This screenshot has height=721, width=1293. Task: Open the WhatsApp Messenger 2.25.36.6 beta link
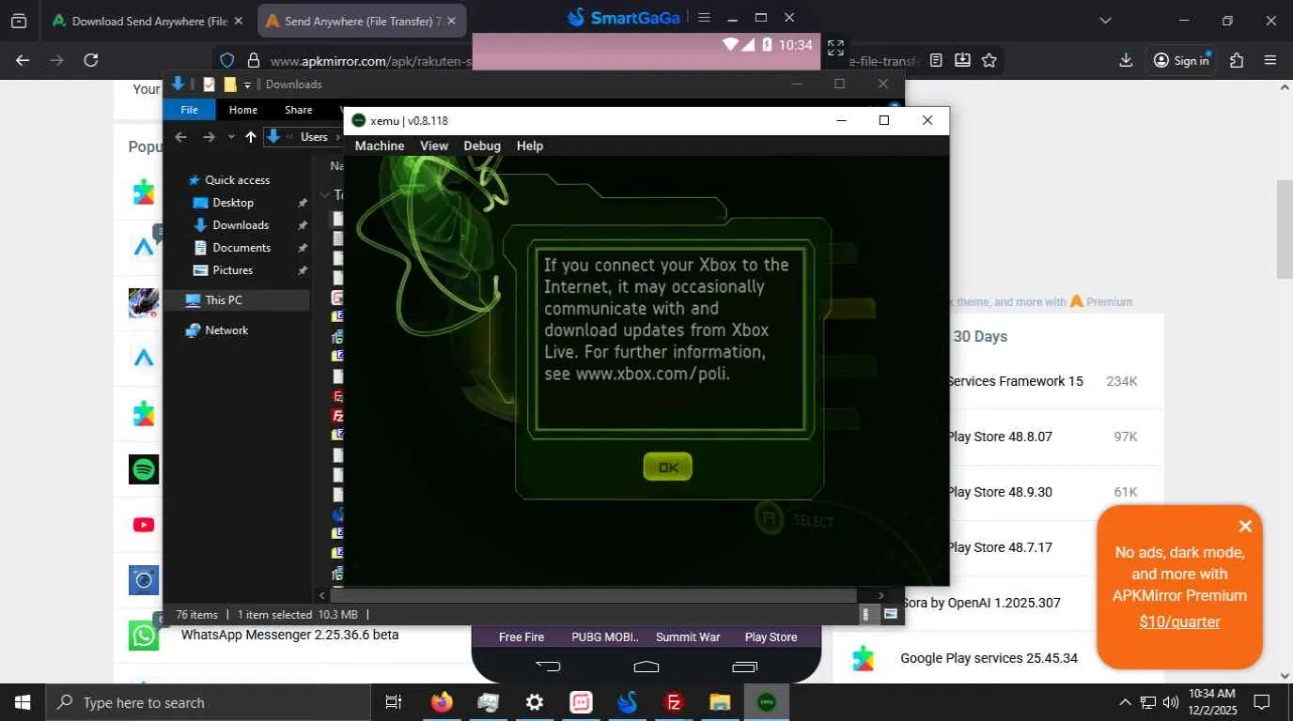289,635
